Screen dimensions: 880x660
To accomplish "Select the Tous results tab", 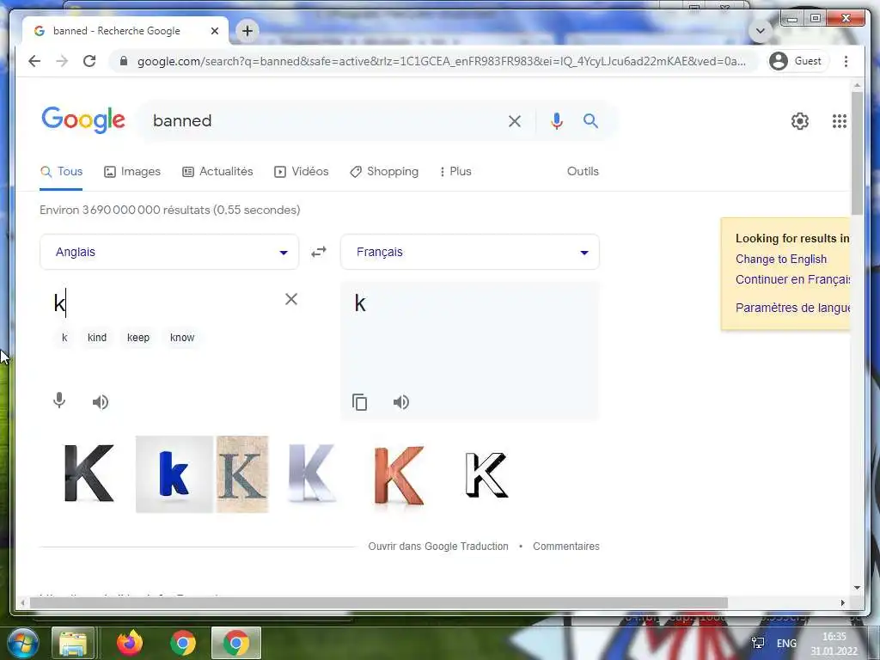I will 61,172.
